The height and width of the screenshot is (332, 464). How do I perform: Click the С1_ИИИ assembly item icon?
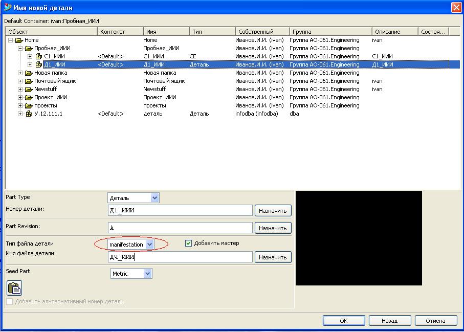point(39,56)
